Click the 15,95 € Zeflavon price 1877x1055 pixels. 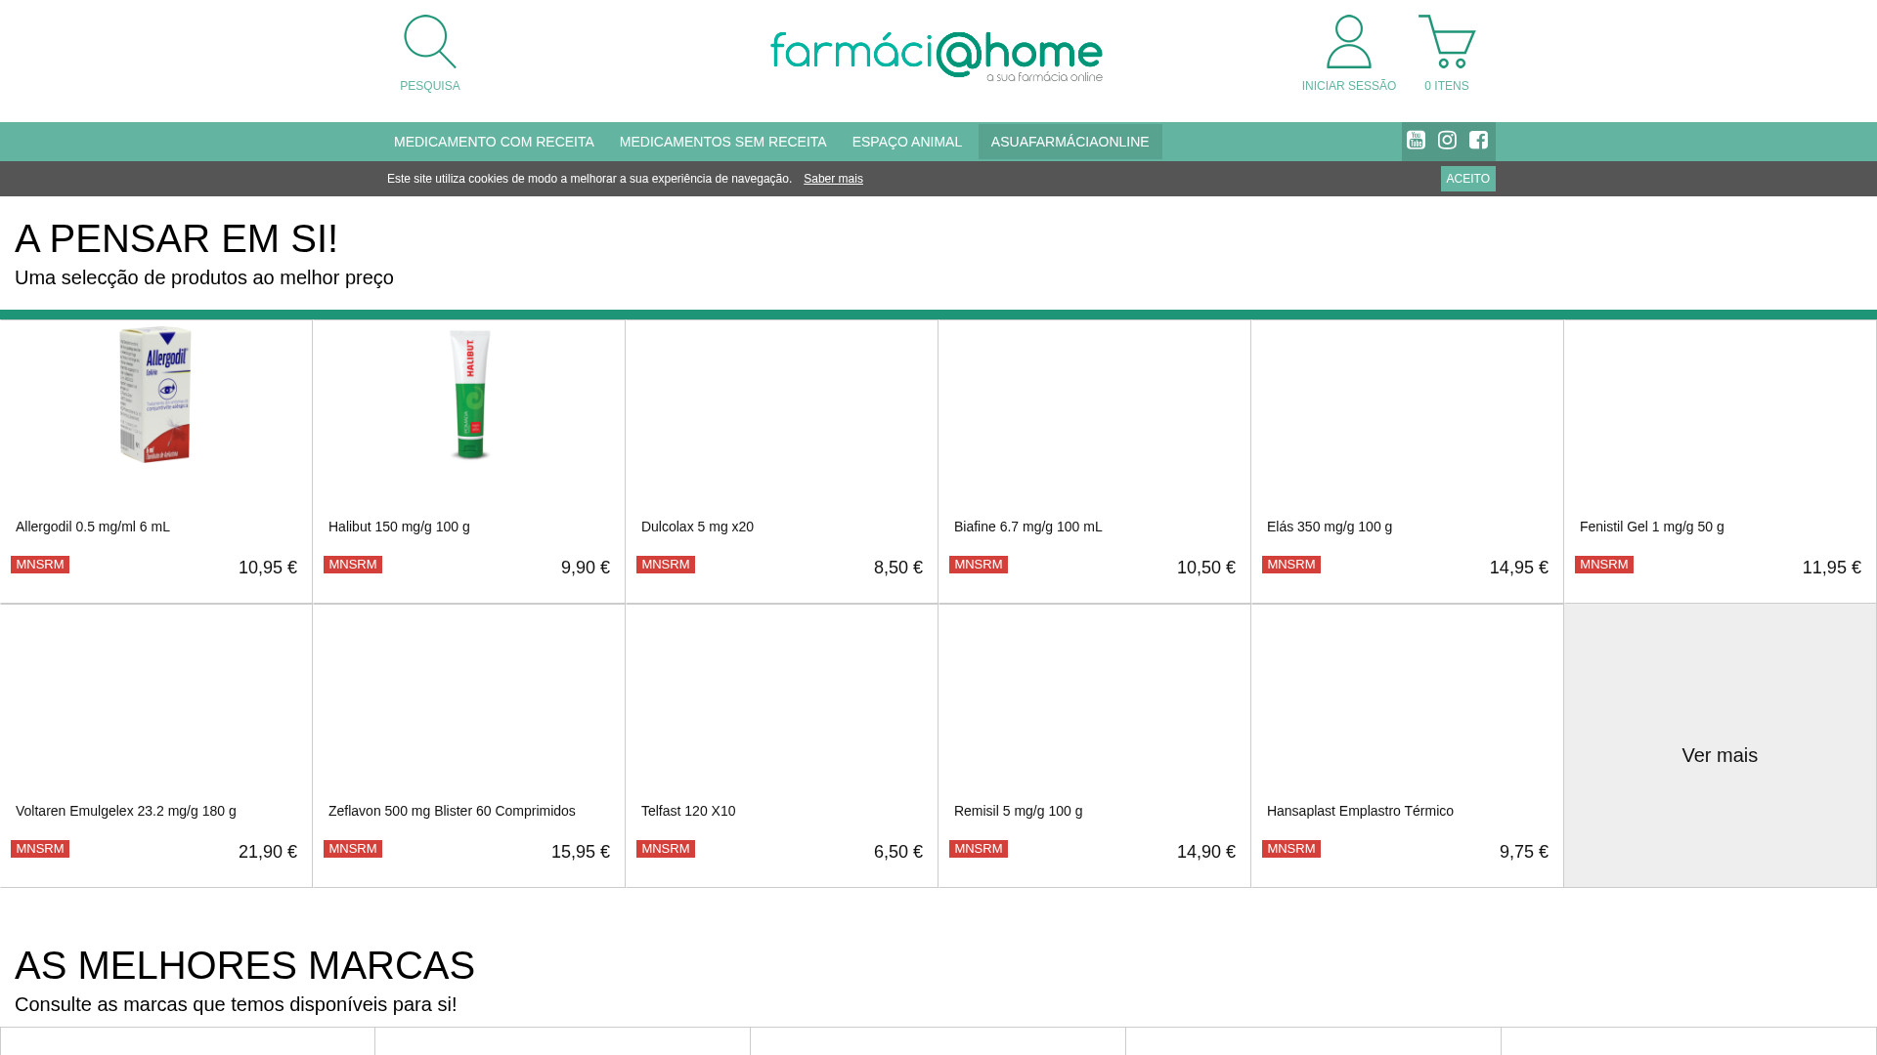coord(581,852)
